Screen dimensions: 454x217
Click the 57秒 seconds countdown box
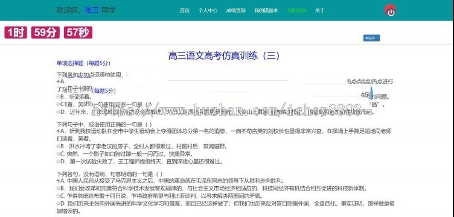pyautogui.click(x=78, y=33)
